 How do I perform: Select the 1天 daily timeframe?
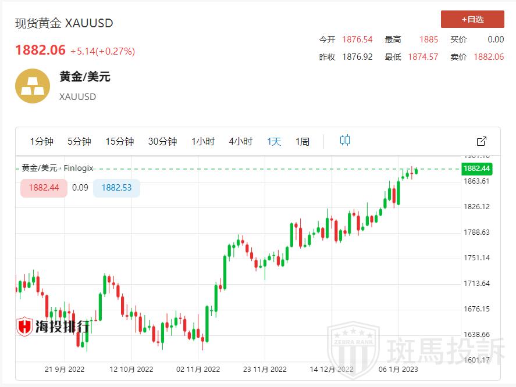click(x=274, y=142)
